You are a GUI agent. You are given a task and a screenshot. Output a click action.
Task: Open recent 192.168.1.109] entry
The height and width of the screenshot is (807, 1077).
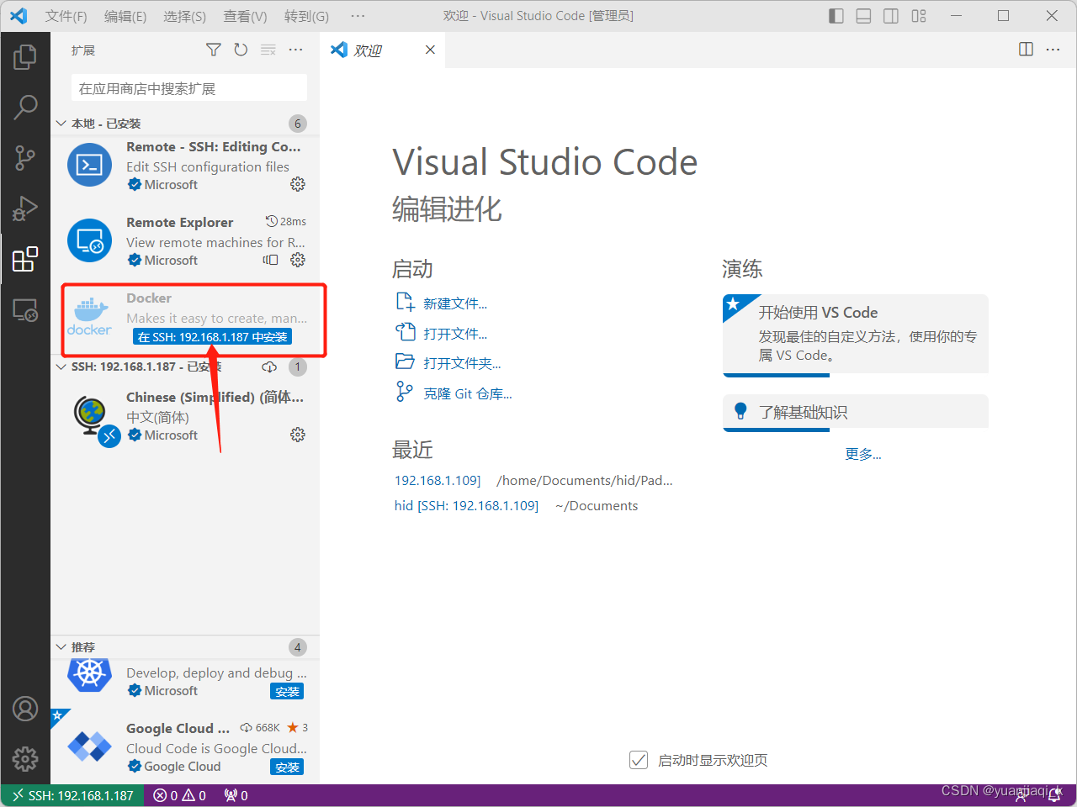(x=438, y=480)
